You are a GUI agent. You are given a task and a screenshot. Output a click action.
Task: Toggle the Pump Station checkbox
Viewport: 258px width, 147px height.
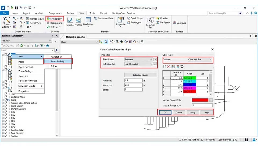point(6,106)
